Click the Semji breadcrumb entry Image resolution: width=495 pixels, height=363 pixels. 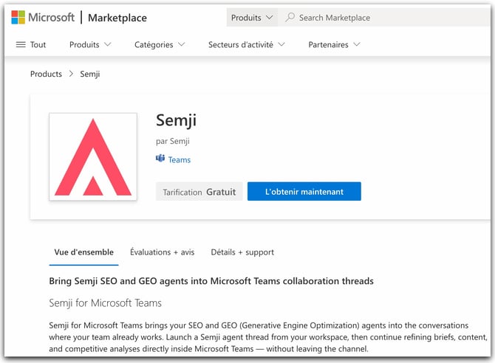[x=90, y=74]
